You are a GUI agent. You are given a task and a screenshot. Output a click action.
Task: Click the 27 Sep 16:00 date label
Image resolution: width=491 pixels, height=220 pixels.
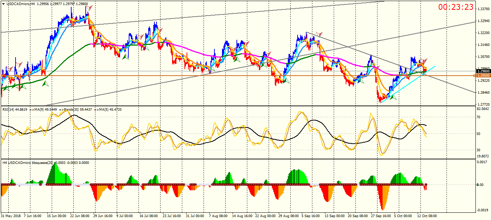pos(380,216)
